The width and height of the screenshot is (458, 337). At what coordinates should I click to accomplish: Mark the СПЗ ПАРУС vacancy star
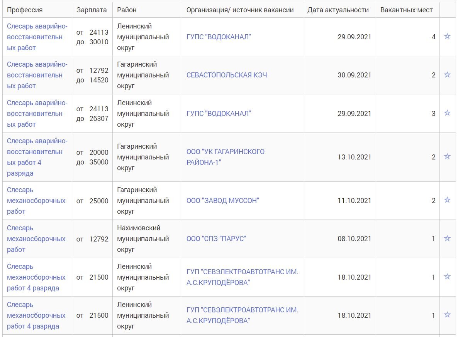click(x=447, y=238)
